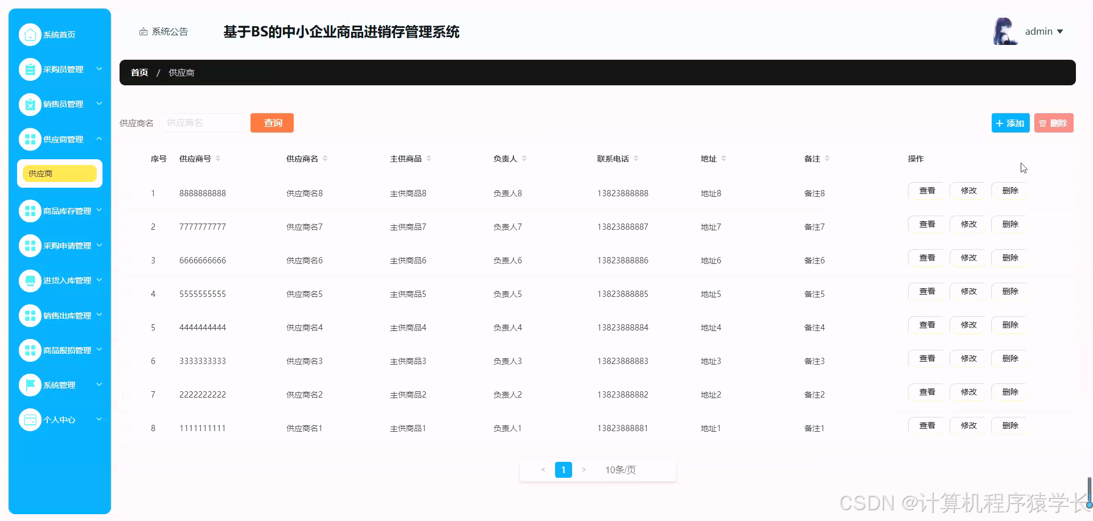1093x521 pixels.
Task: Switch to the 供应商 submenu item
Action: [x=59, y=173]
